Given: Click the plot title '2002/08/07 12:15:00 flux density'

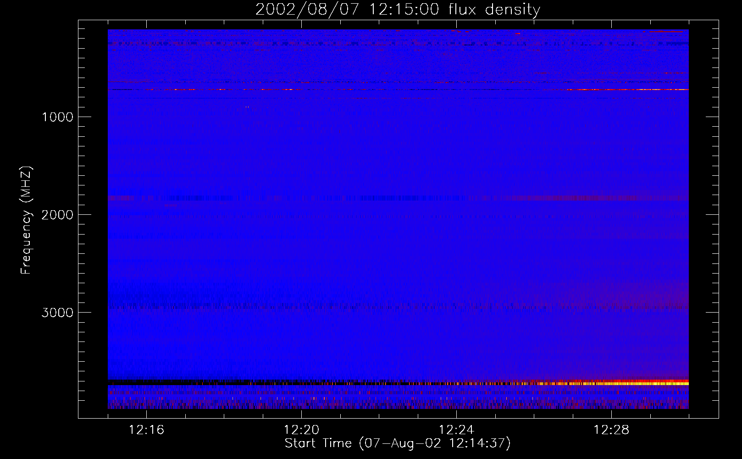Looking at the screenshot, I should 398,10.
